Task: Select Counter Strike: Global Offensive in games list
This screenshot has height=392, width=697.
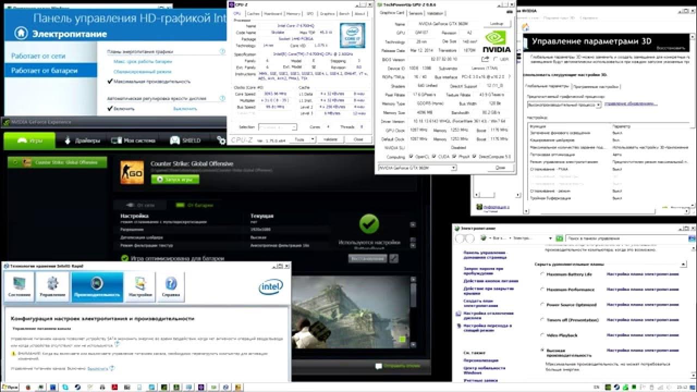Action: [x=57, y=162]
